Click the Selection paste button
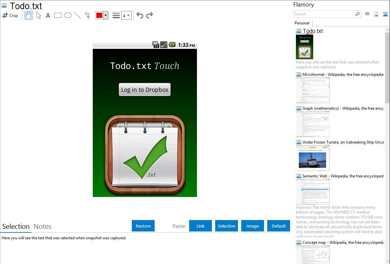This screenshot has width=390, height=264. pyautogui.click(x=227, y=226)
